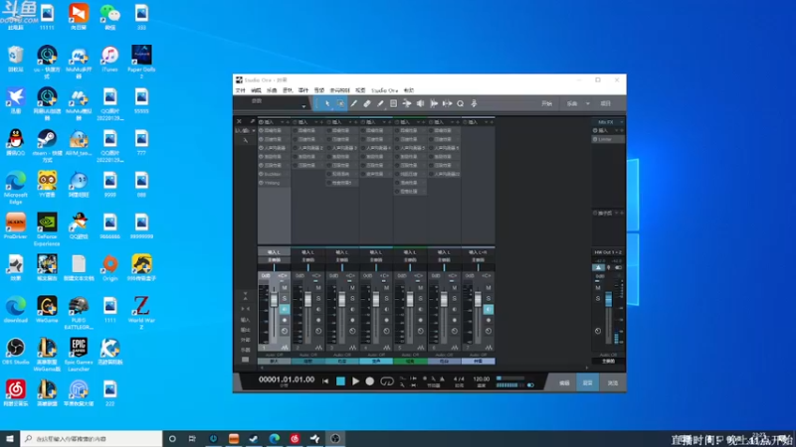
Task: Open Task View on the taskbar
Action: 192,439
